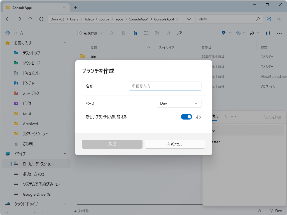287x215 pixels.
Task: Click the see more (ellipsis) icon
Action: pyautogui.click(x=279, y=33)
